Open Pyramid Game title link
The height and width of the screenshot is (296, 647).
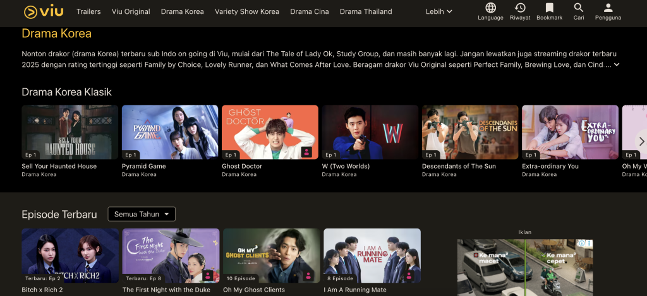click(143, 166)
